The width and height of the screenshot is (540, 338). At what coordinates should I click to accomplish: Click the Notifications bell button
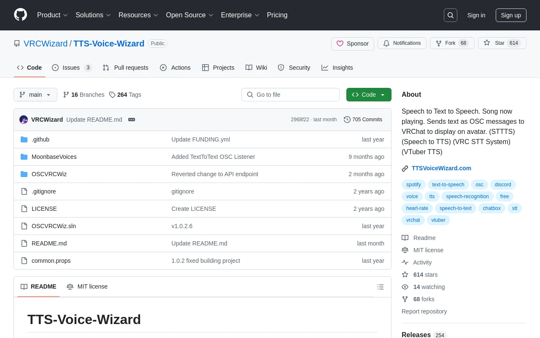[x=402, y=43]
